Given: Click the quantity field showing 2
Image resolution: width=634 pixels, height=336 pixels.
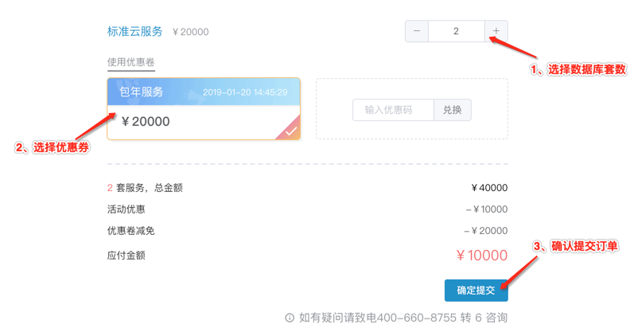Looking at the screenshot, I should 456,31.
